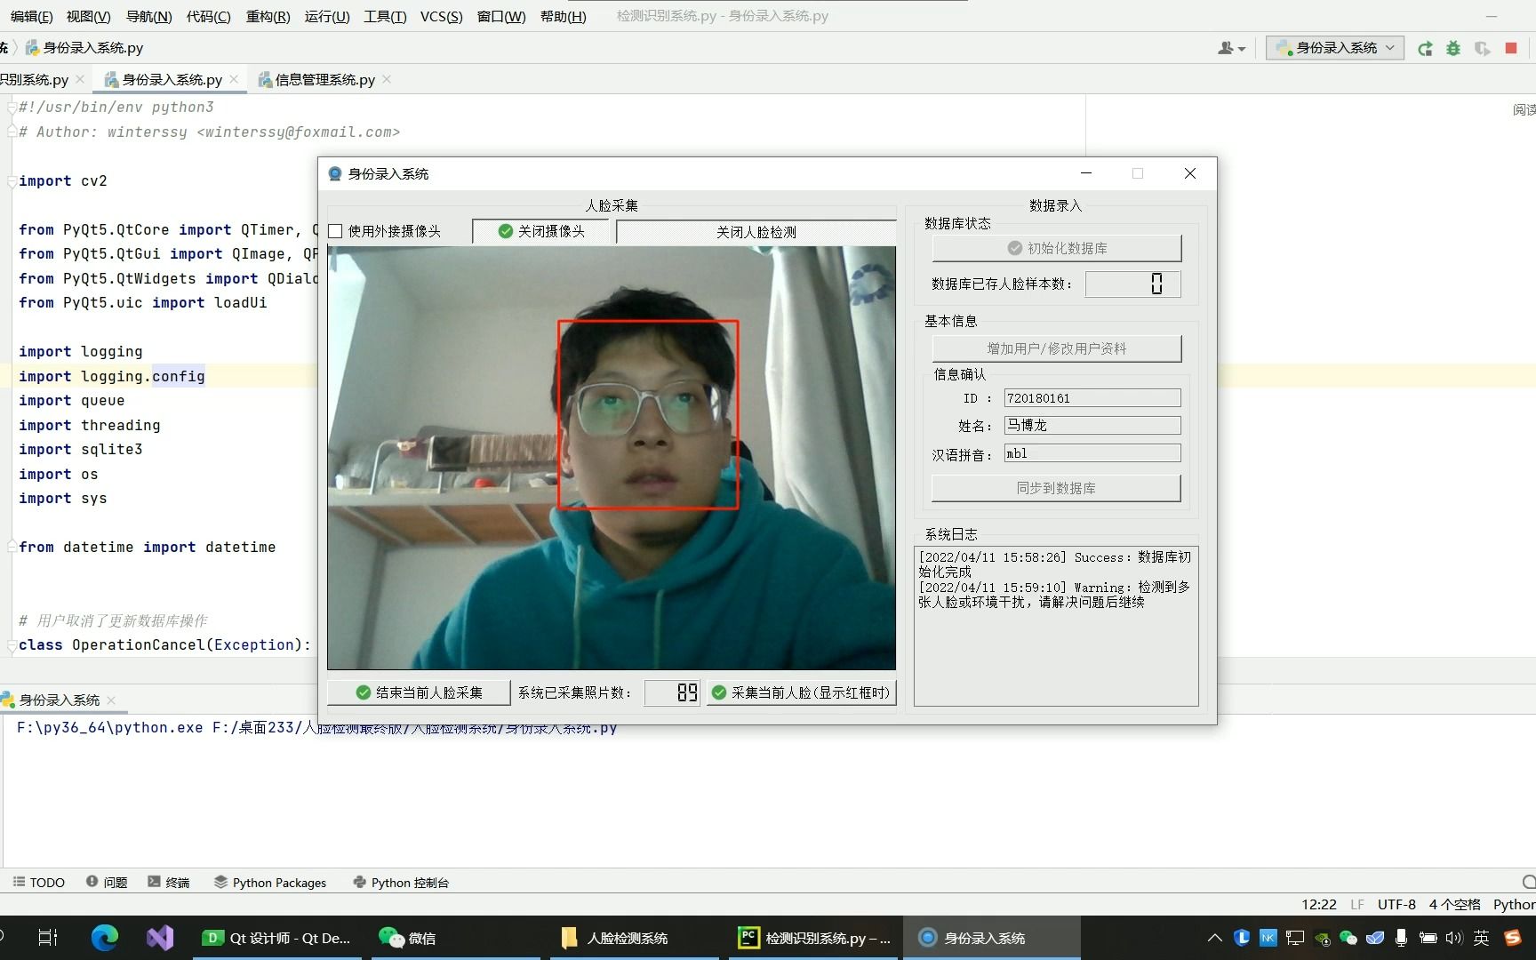Image resolution: width=1536 pixels, height=960 pixels.
Task: Enable the 使用外接摄像头 checkbox
Action: point(335,230)
